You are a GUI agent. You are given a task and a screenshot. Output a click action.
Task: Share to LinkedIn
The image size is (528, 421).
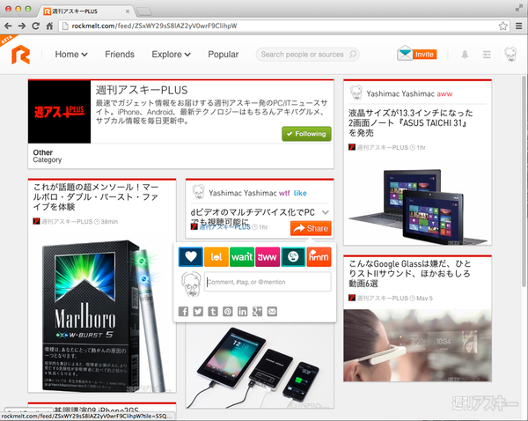coord(243,312)
